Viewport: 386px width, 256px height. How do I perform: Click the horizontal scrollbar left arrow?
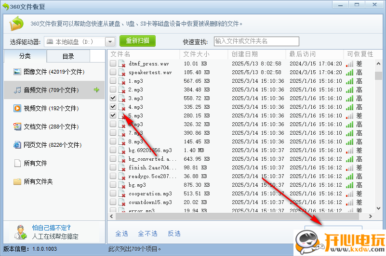coord(111,217)
